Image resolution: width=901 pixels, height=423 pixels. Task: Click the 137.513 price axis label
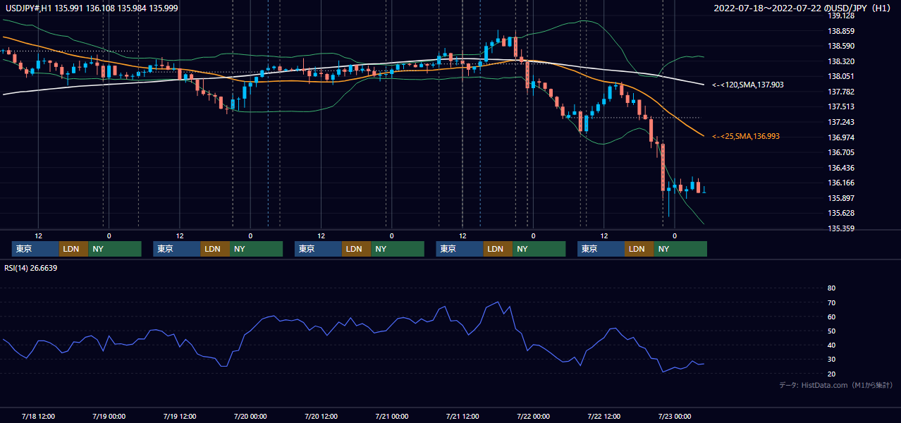tap(841, 106)
